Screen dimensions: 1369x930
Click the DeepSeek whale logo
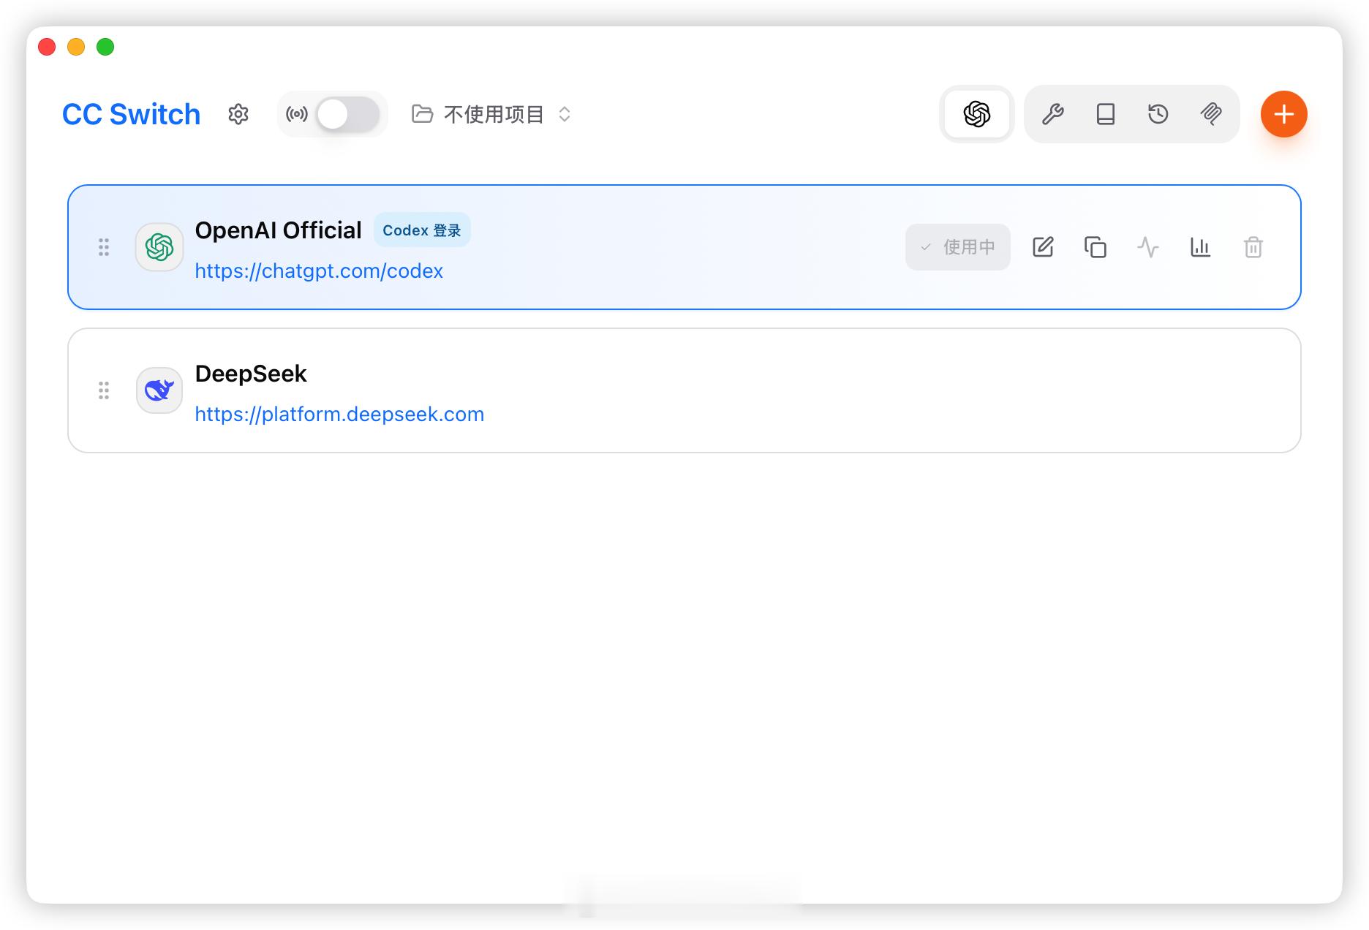[159, 390]
